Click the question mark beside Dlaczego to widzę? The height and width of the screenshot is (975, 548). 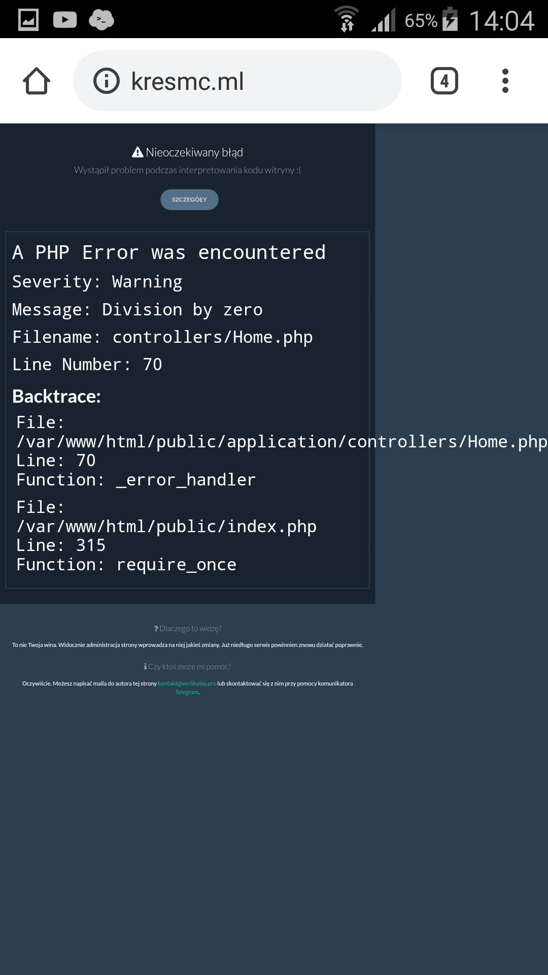click(156, 629)
